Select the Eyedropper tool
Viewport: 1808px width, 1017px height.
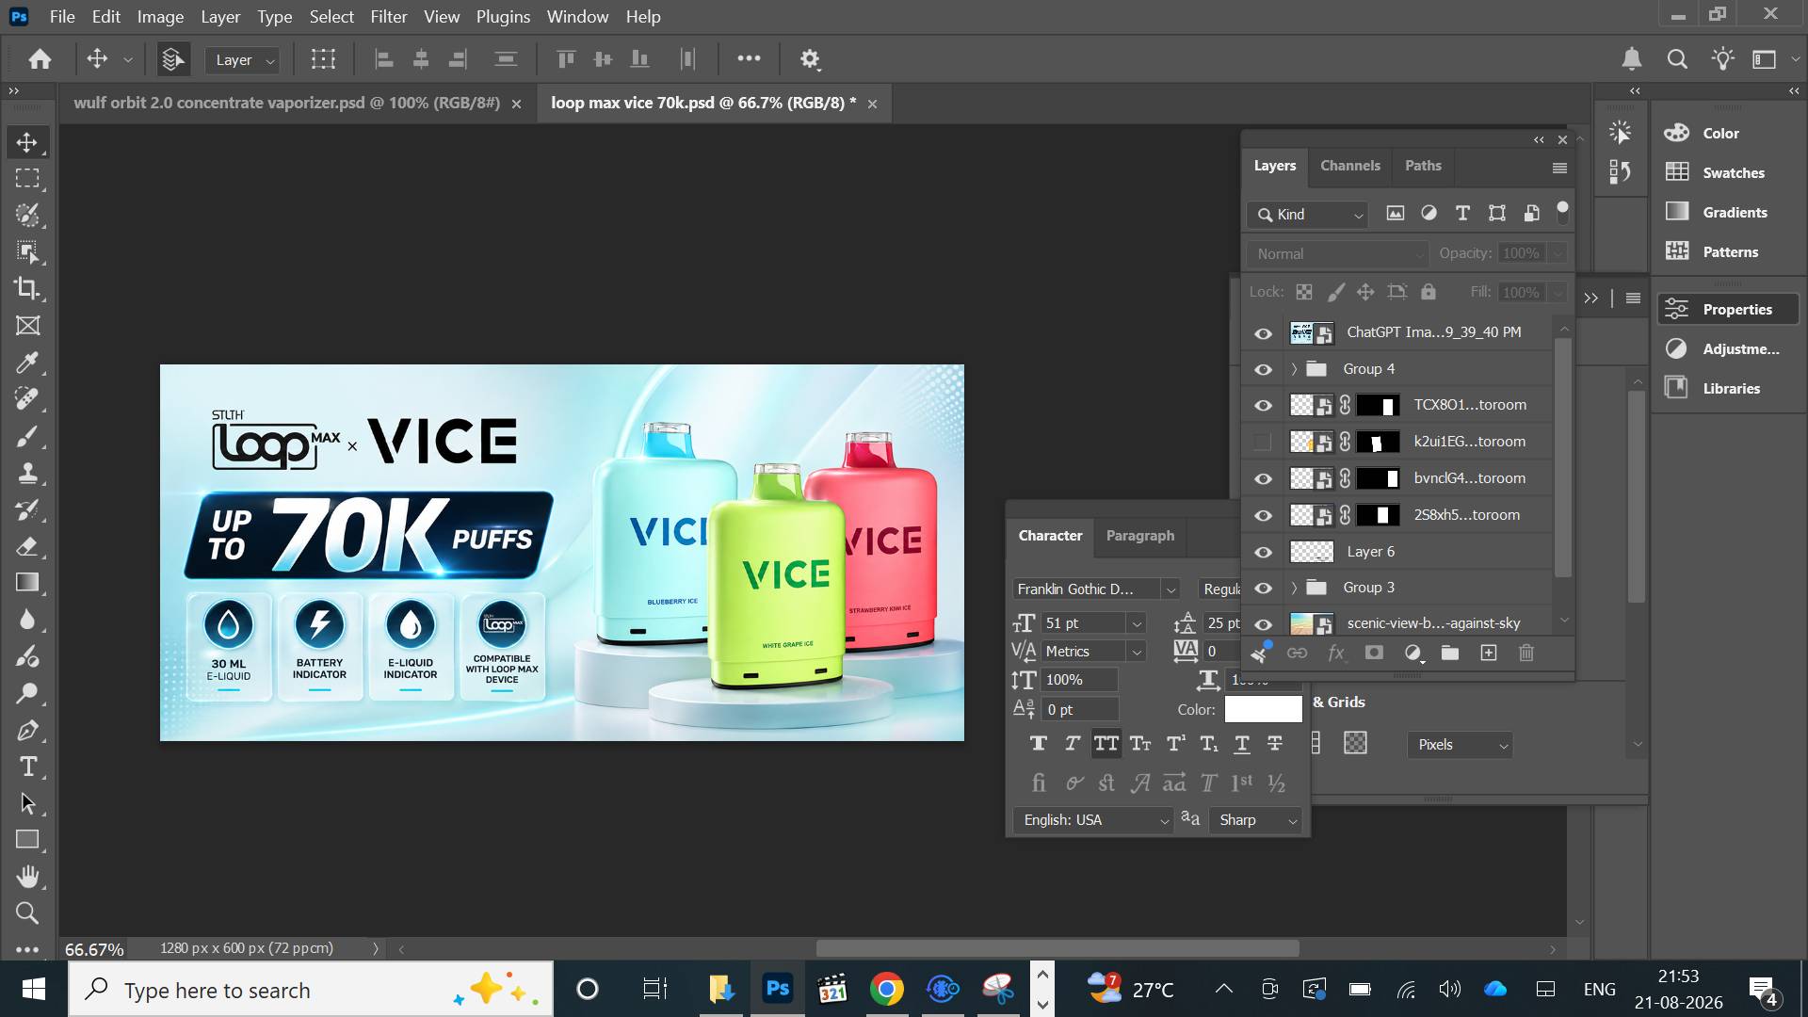click(27, 363)
